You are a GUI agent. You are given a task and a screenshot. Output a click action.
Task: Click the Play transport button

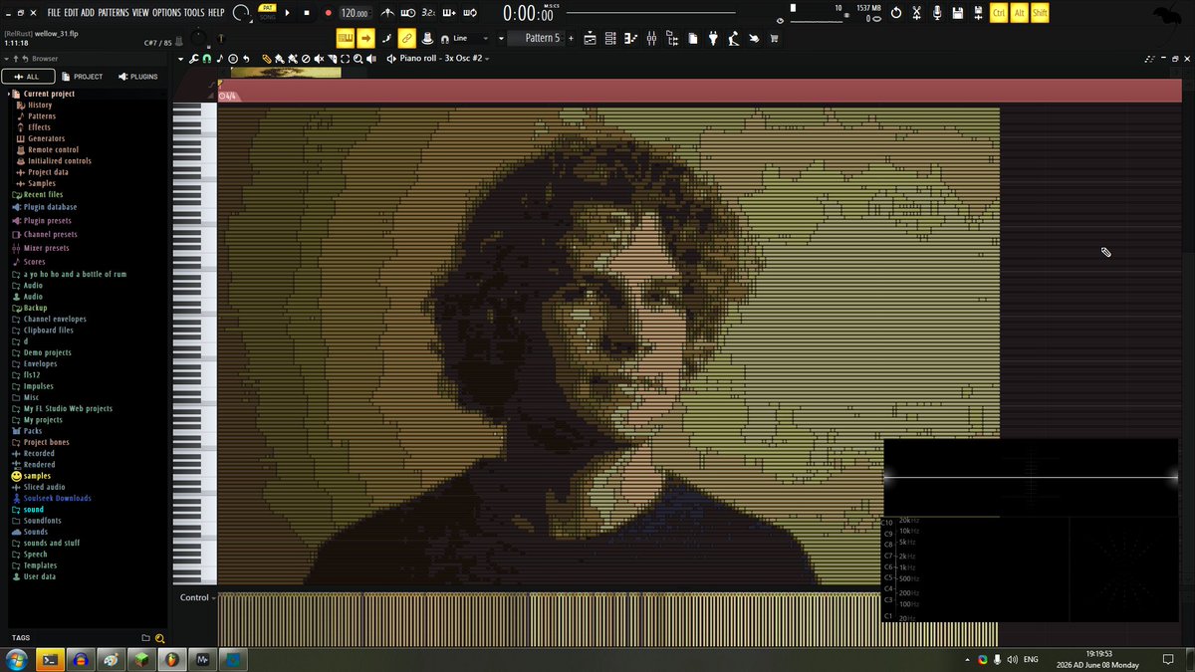(x=288, y=13)
